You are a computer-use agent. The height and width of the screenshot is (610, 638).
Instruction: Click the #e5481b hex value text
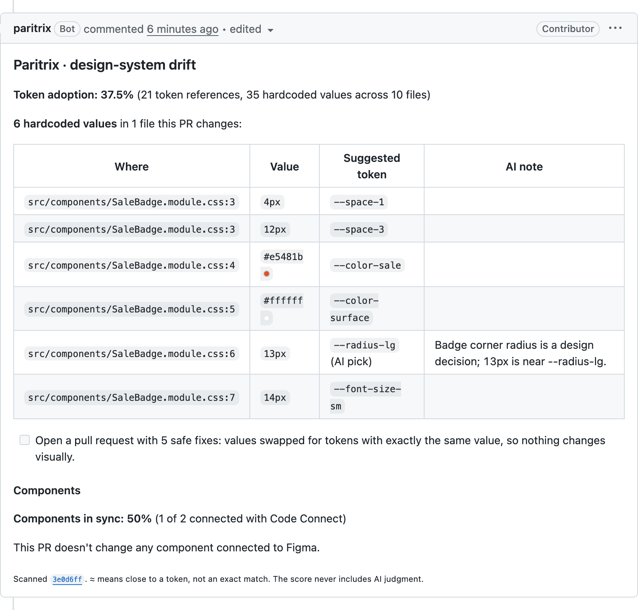pos(283,257)
